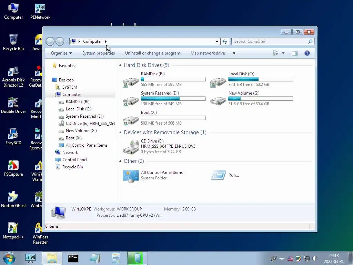Select the Boot (X:) drive icon

131,121
